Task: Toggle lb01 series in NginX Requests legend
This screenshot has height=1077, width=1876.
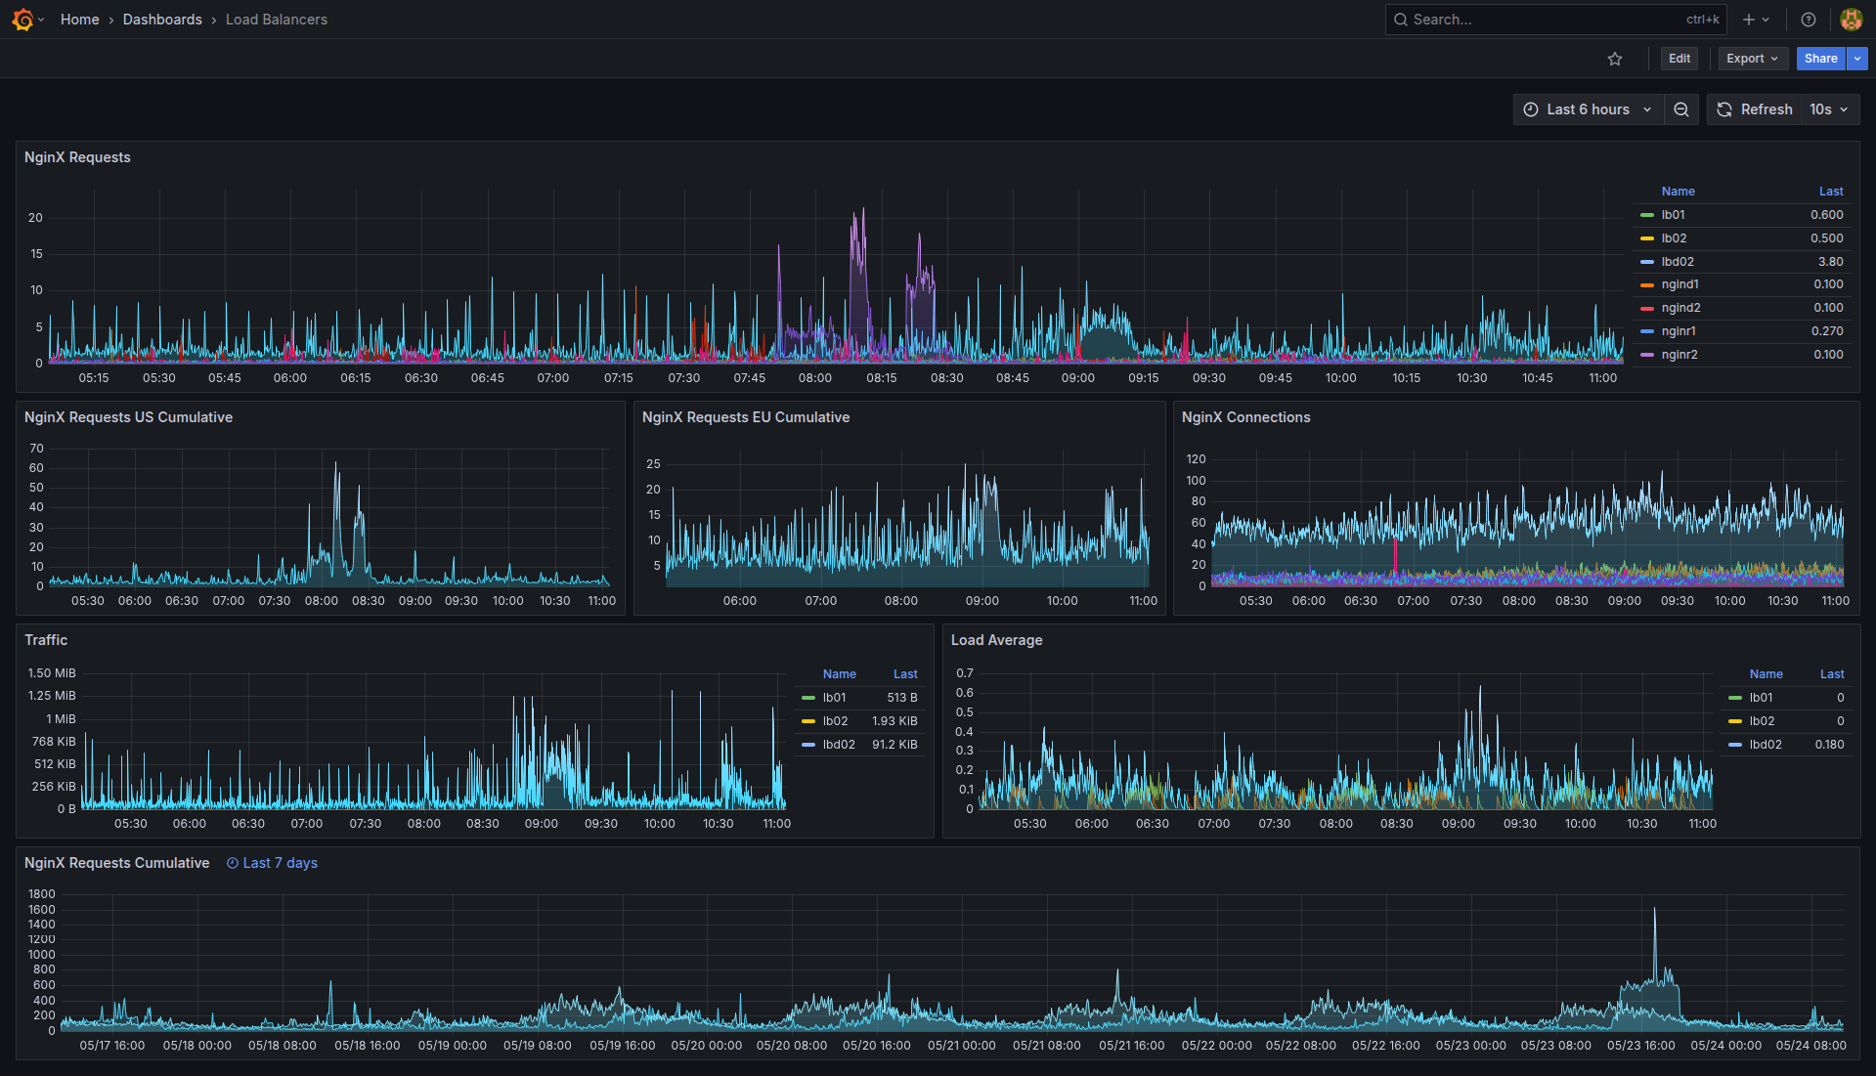Action: [1673, 215]
